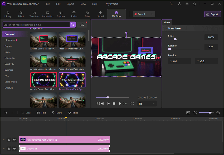Screen dimensions: 224x155
Task: Click the Mark tool in timeline toolbar
Action: [57, 113]
